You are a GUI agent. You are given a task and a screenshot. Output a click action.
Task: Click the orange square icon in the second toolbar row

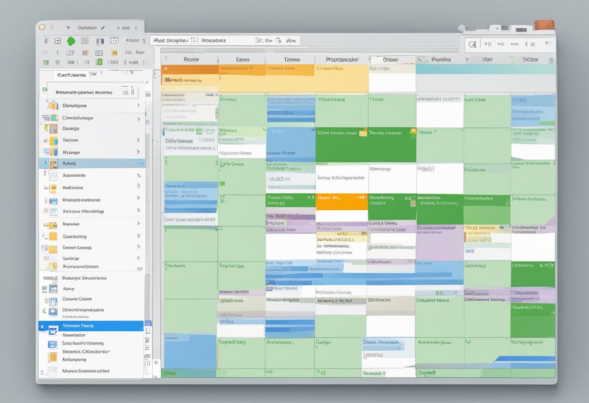pyautogui.click(x=85, y=53)
